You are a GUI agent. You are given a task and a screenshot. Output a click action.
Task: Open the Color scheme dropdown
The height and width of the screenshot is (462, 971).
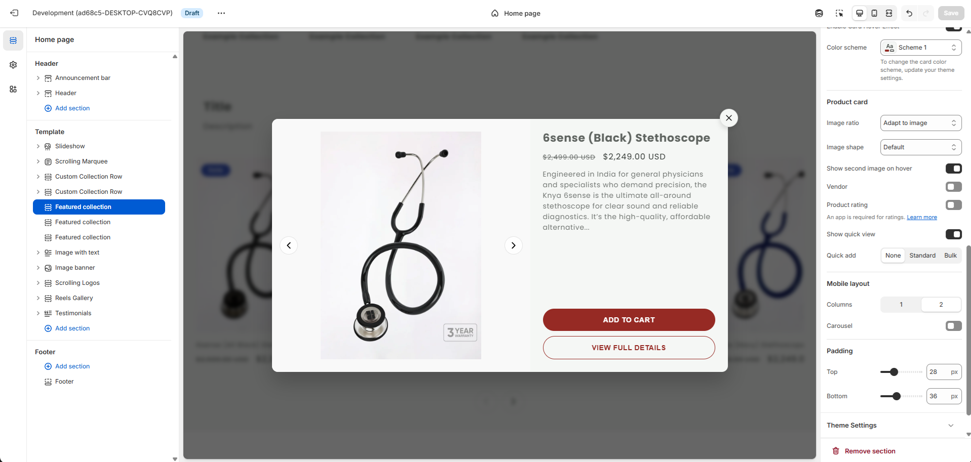[920, 48]
